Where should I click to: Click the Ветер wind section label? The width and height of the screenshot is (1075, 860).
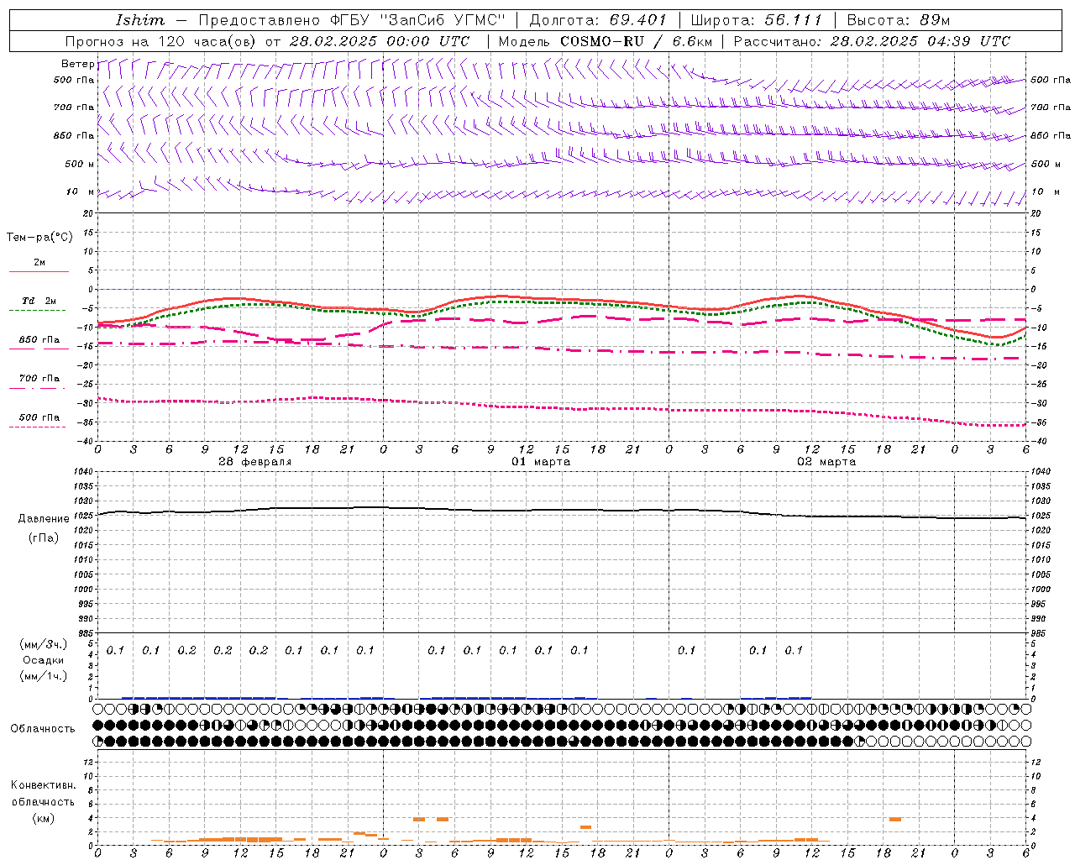pyautogui.click(x=78, y=64)
